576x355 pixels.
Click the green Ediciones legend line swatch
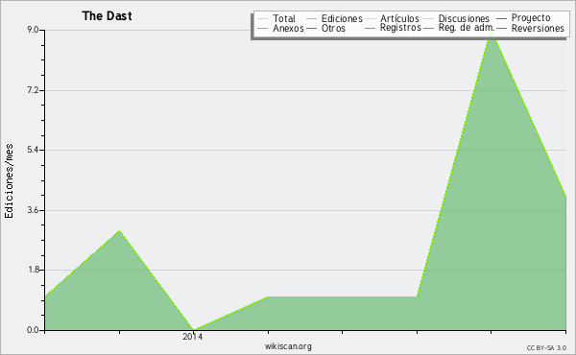pyautogui.click(x=311, y=19)
